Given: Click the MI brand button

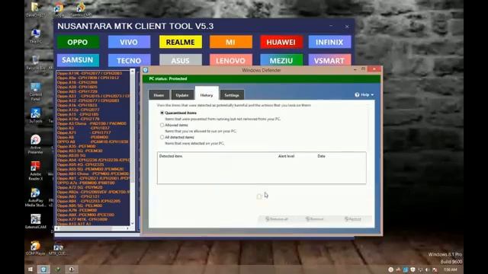Looking at the screenshot, I should tap(230, 43).
